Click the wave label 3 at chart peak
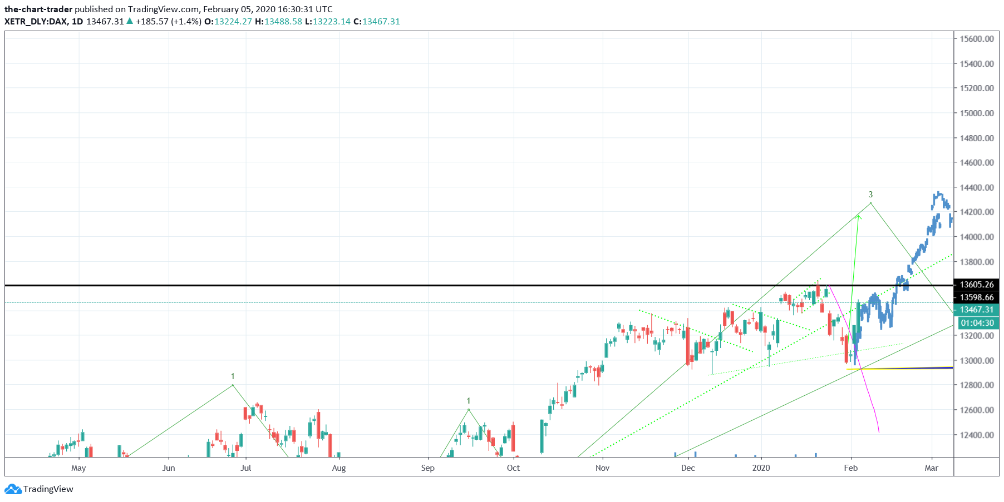 pos(871,195)
